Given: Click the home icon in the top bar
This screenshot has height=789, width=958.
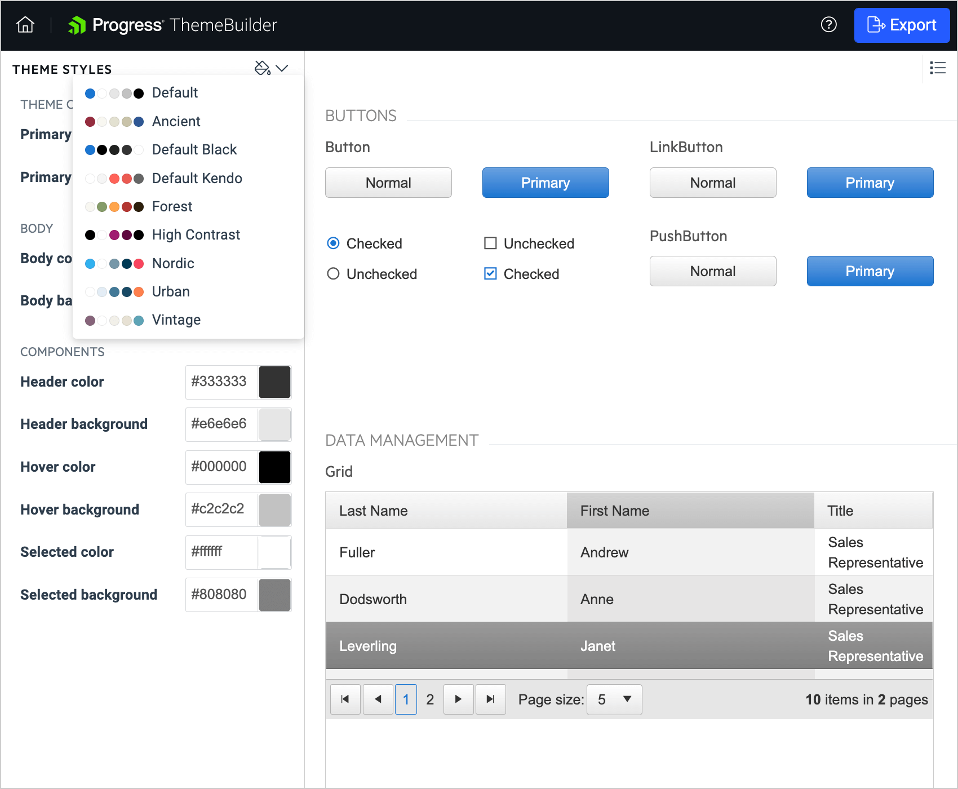Looking at the screenshot, I should pos(25,25).
